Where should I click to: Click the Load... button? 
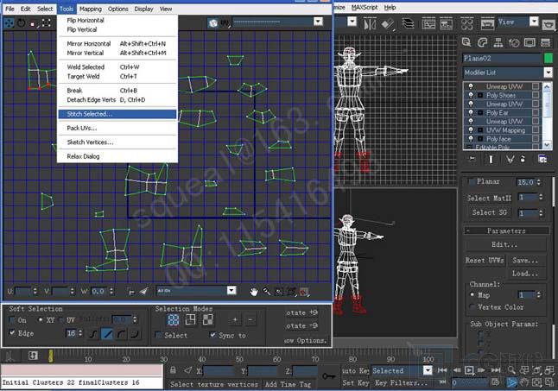click(525, 274)
